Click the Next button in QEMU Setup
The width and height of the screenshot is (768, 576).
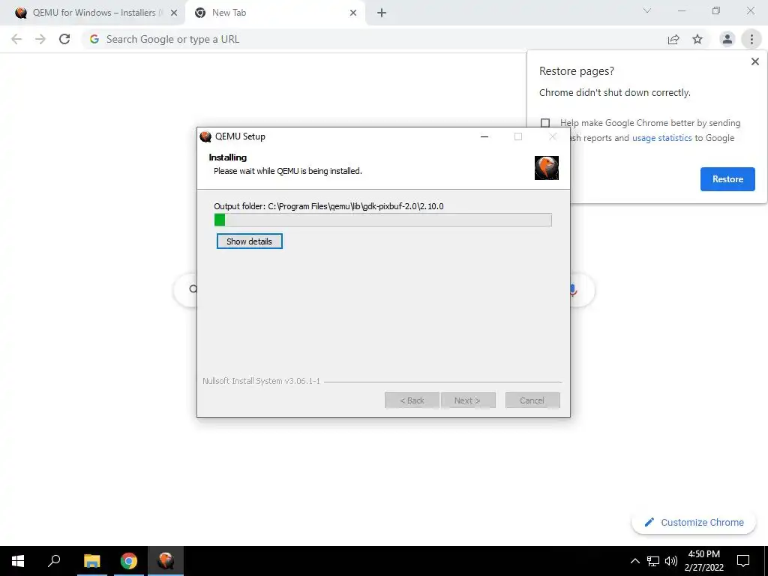pyautogui.click(x=468, y=400)
